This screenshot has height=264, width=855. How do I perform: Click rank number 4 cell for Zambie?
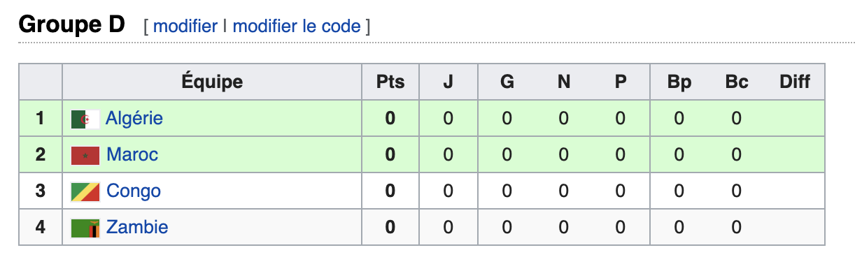tap(41, 227)
